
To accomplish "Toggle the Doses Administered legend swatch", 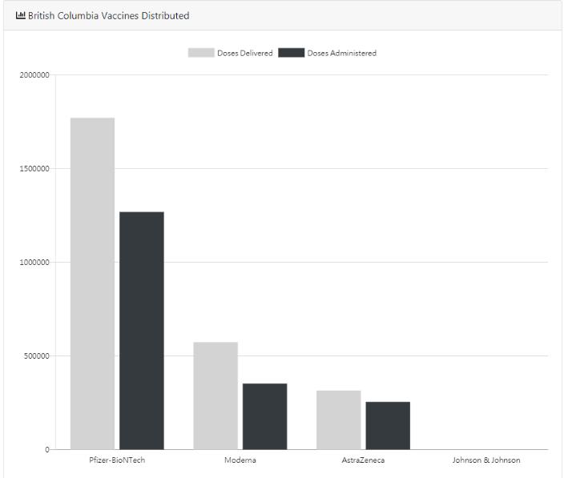I will (x=292, y=53).
